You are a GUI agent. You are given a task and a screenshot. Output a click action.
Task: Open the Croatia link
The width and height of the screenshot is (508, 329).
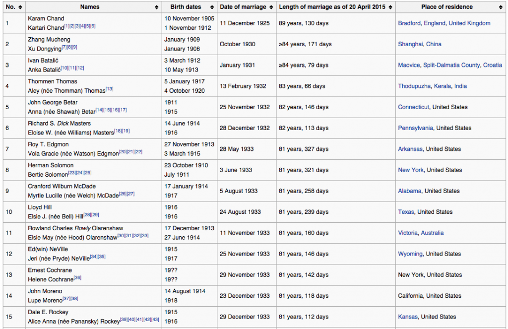pos(493,65)
